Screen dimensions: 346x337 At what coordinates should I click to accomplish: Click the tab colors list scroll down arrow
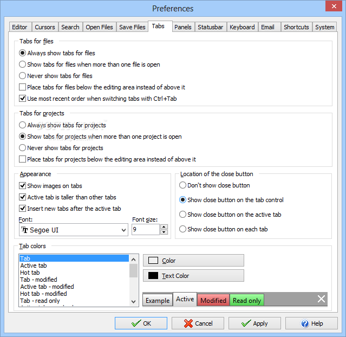[133, 301]
